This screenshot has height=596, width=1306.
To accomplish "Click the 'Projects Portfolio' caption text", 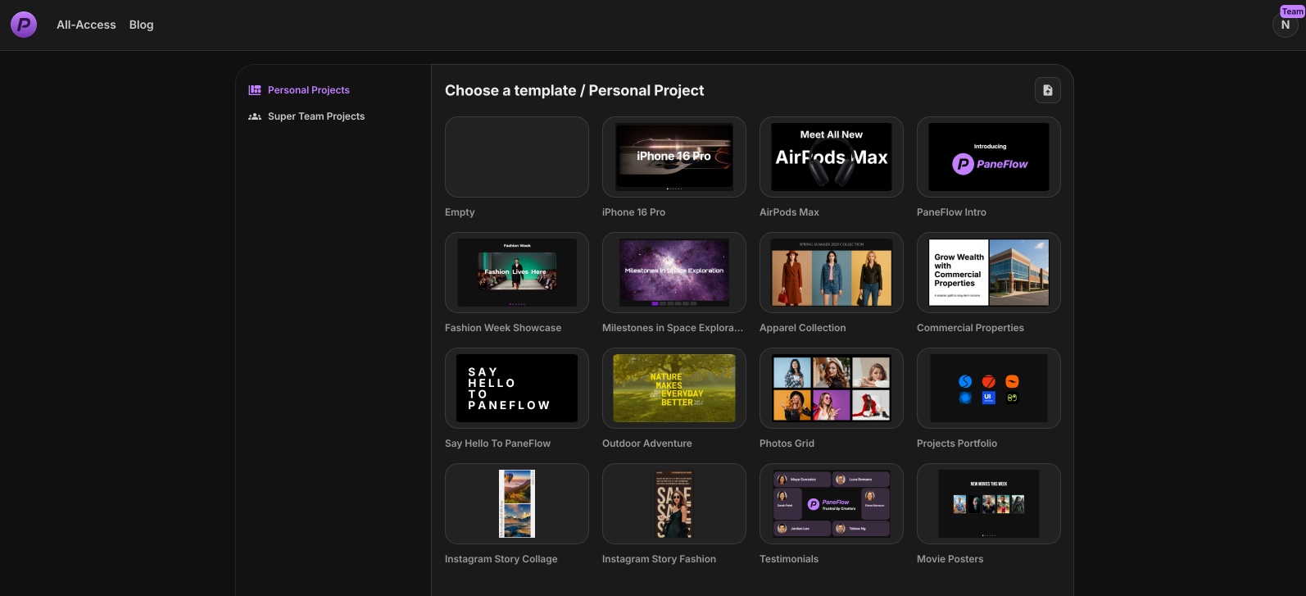I will point(957,444).
